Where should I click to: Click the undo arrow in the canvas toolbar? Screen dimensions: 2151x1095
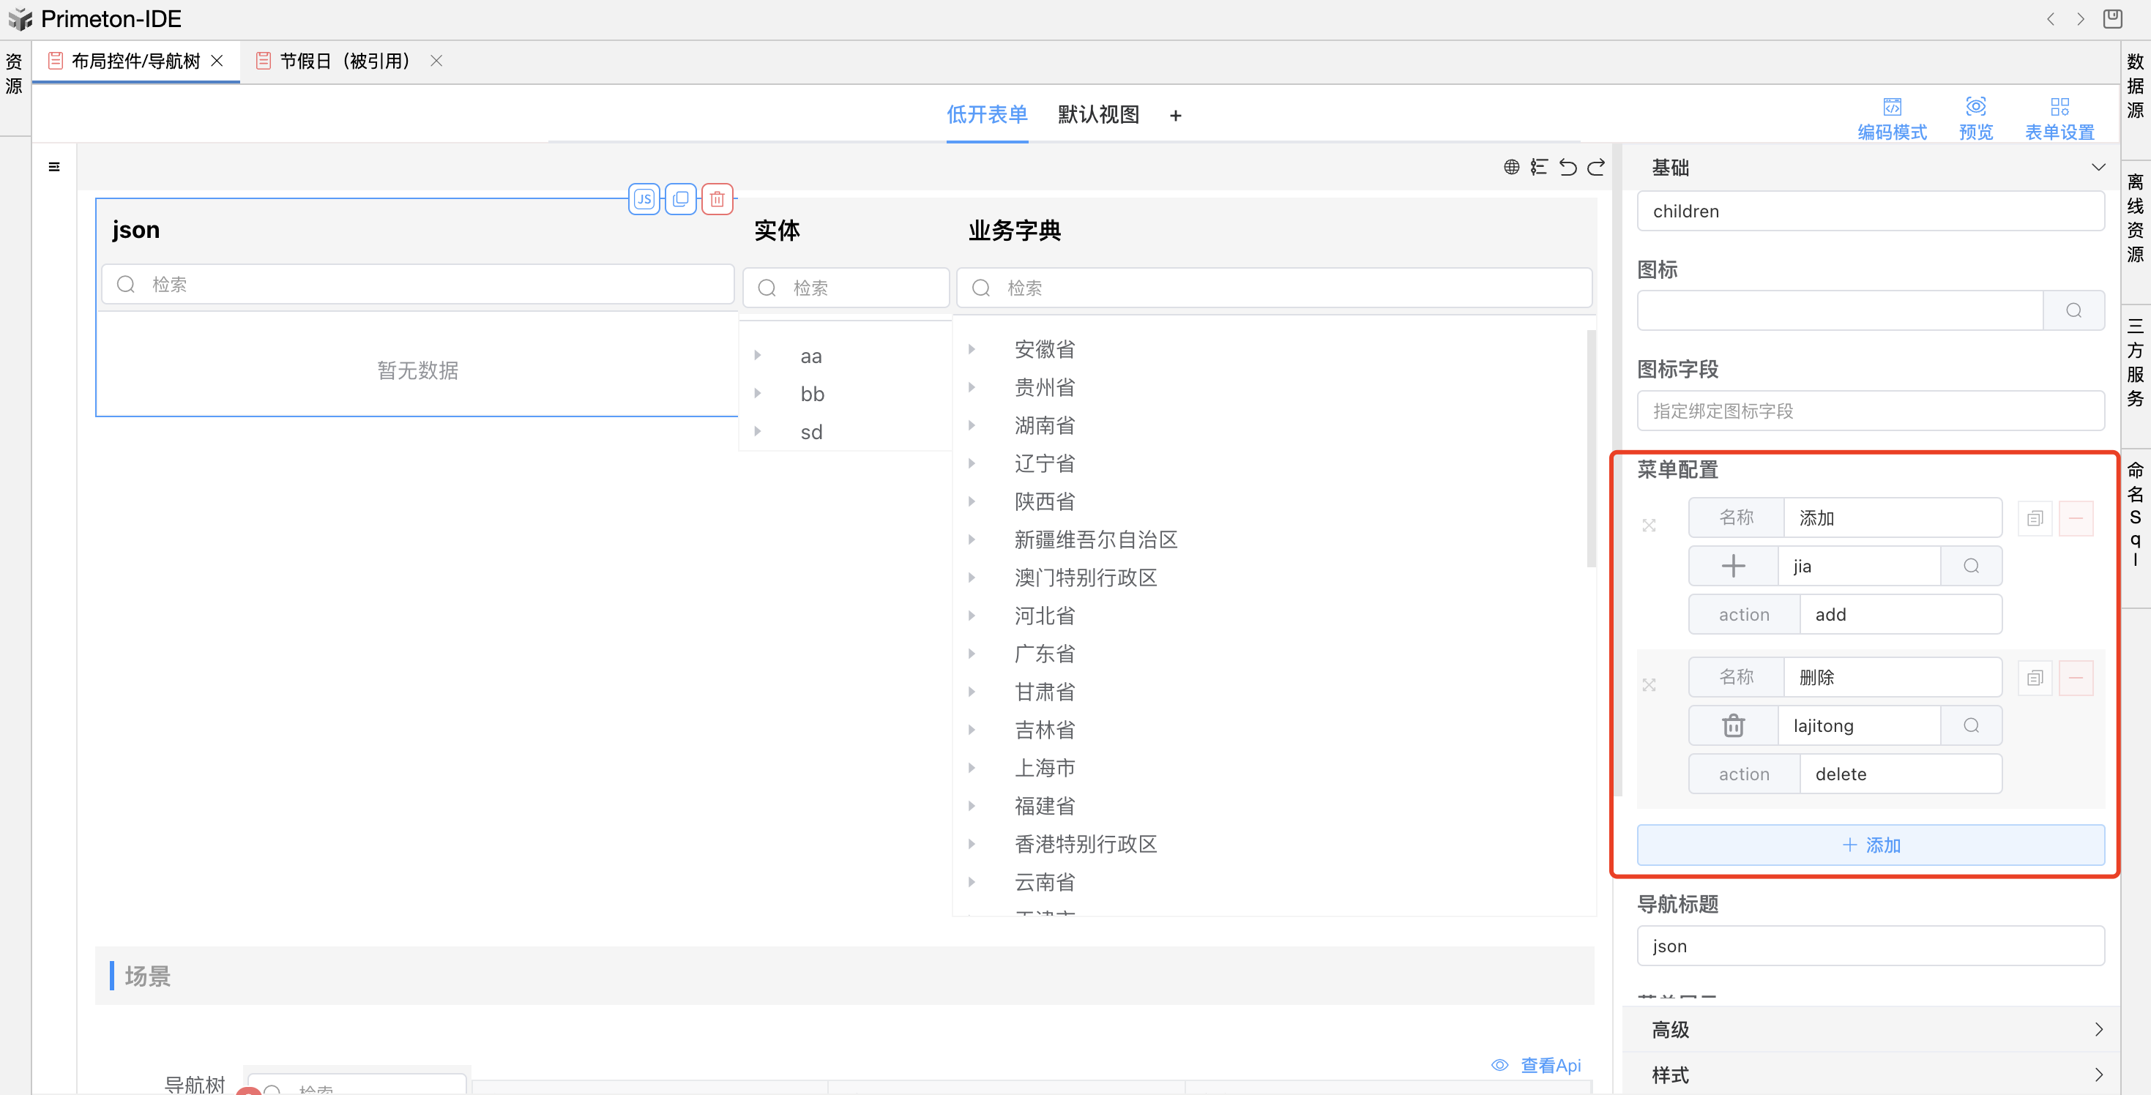(x=1567, y=167)
